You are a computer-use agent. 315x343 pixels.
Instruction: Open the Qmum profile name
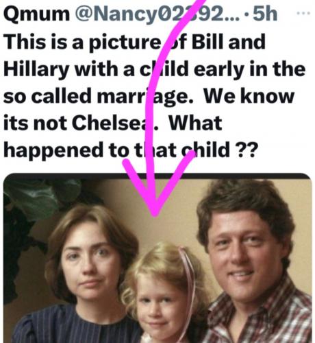pos(36,14)
